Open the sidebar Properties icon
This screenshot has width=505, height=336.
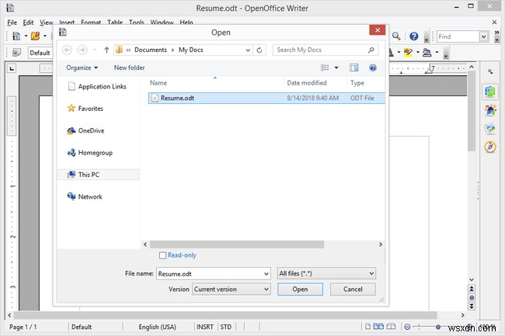(x=490, y=92)
